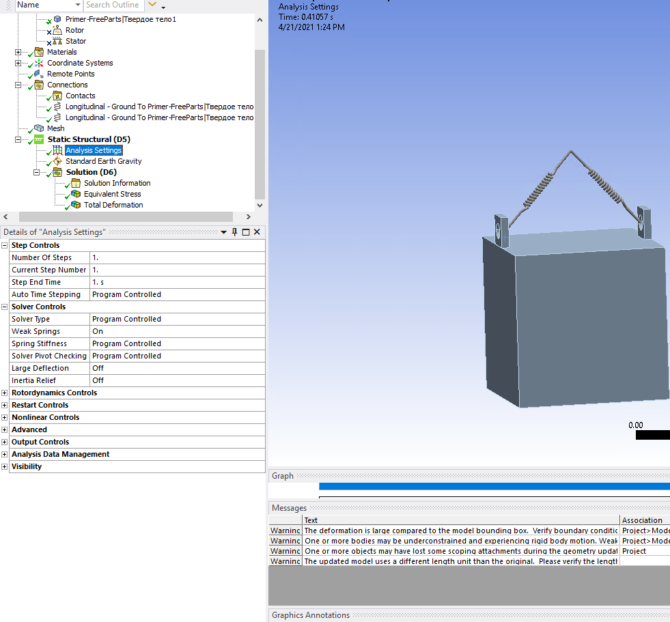Image resolution: width=670 pixels, height=622 pixels.
Task: Toggle the Large Deflection setting value
Action: point(177,368)
